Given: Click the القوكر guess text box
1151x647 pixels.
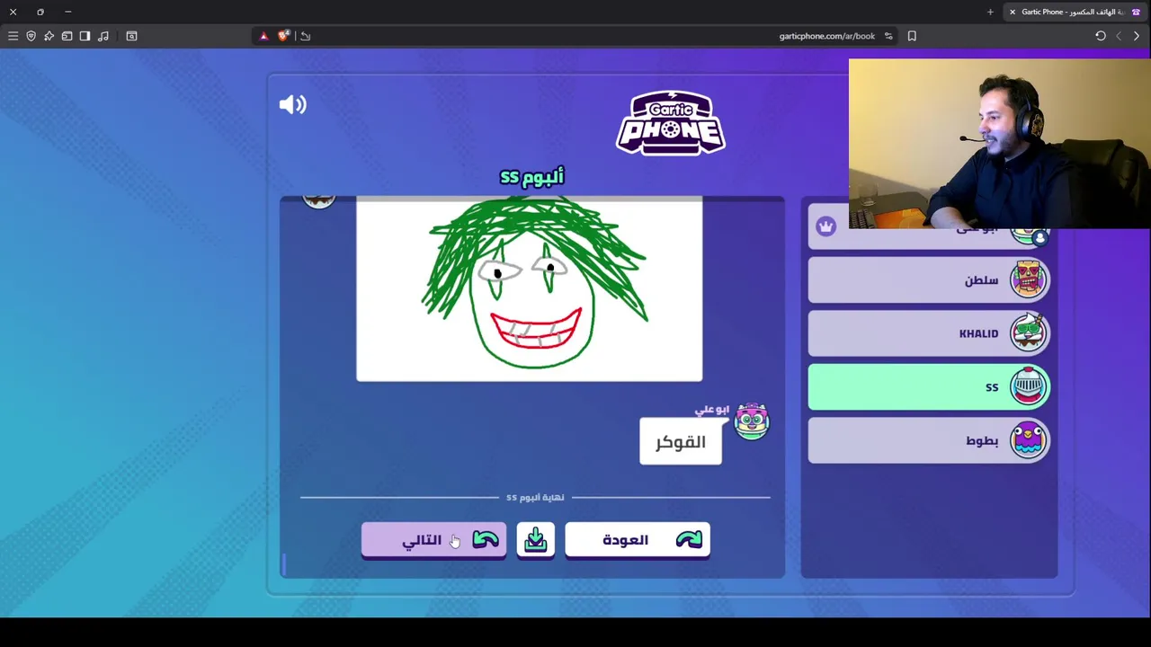Looking at the screenshot, I should pyautogui.click(x=681, y=442).
